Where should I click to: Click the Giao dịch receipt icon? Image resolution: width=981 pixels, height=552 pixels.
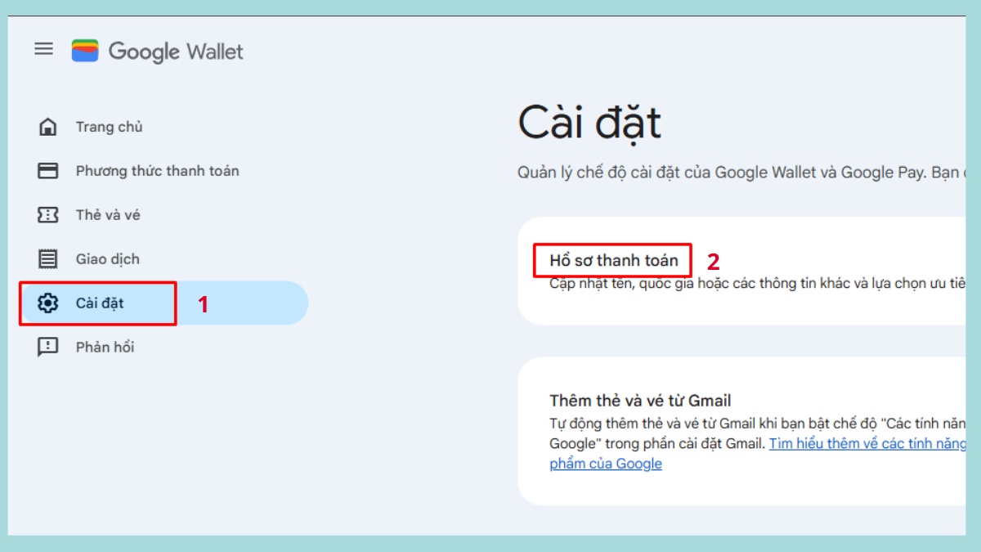pos(48,259)
